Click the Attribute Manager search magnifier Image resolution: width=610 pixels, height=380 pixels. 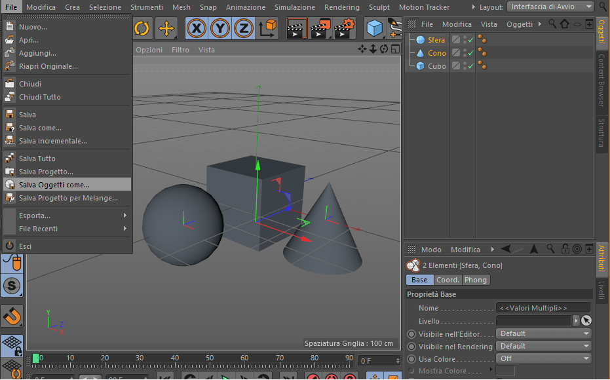[550, 249]
